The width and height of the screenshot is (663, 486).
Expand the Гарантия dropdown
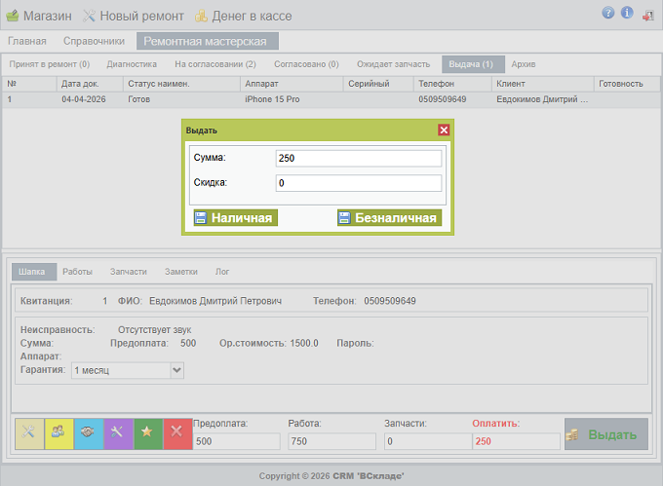(x=176, y=370)
